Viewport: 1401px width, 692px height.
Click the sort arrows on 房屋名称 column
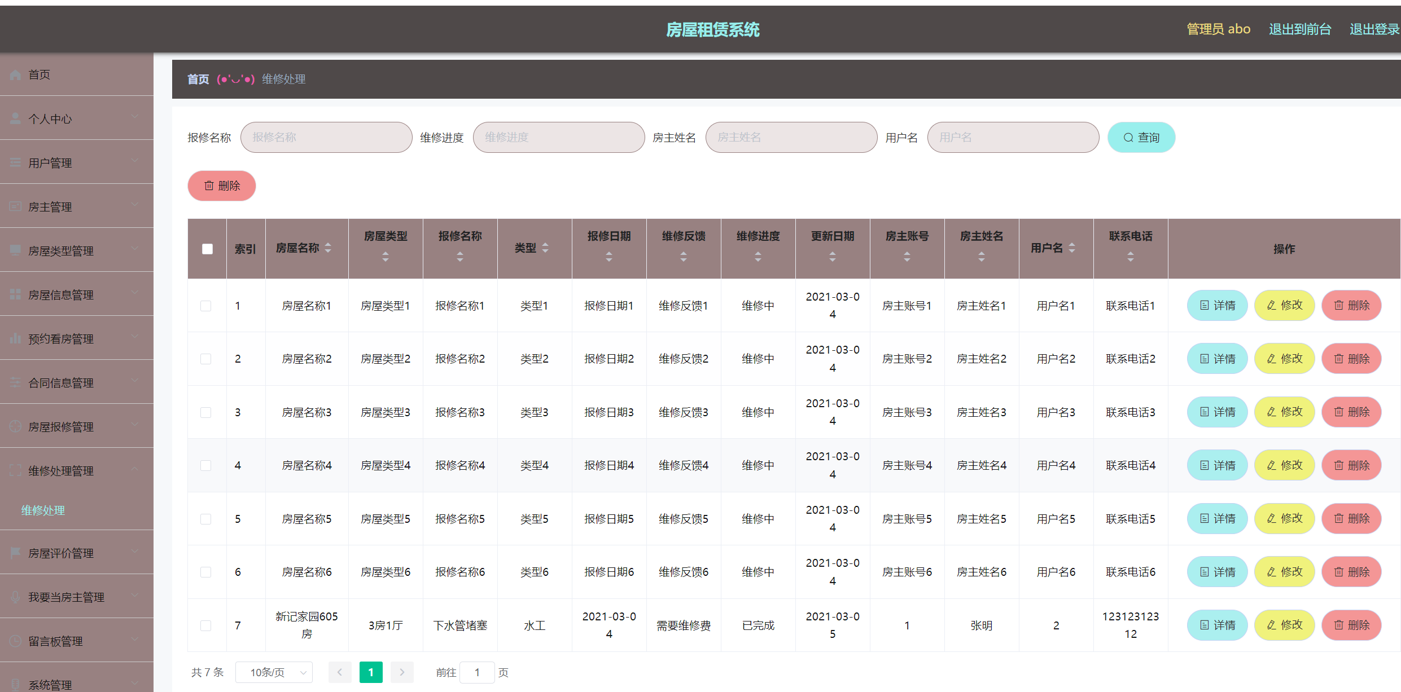(328, 248)
